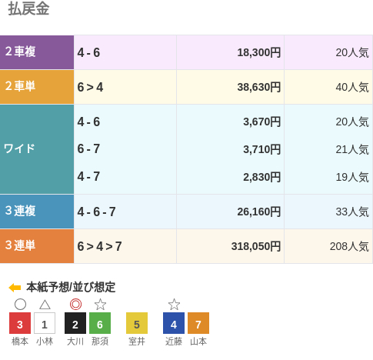Click the triangle mark above 小林
The height and width of the screenshot is (360, 373).
(45, 305)
